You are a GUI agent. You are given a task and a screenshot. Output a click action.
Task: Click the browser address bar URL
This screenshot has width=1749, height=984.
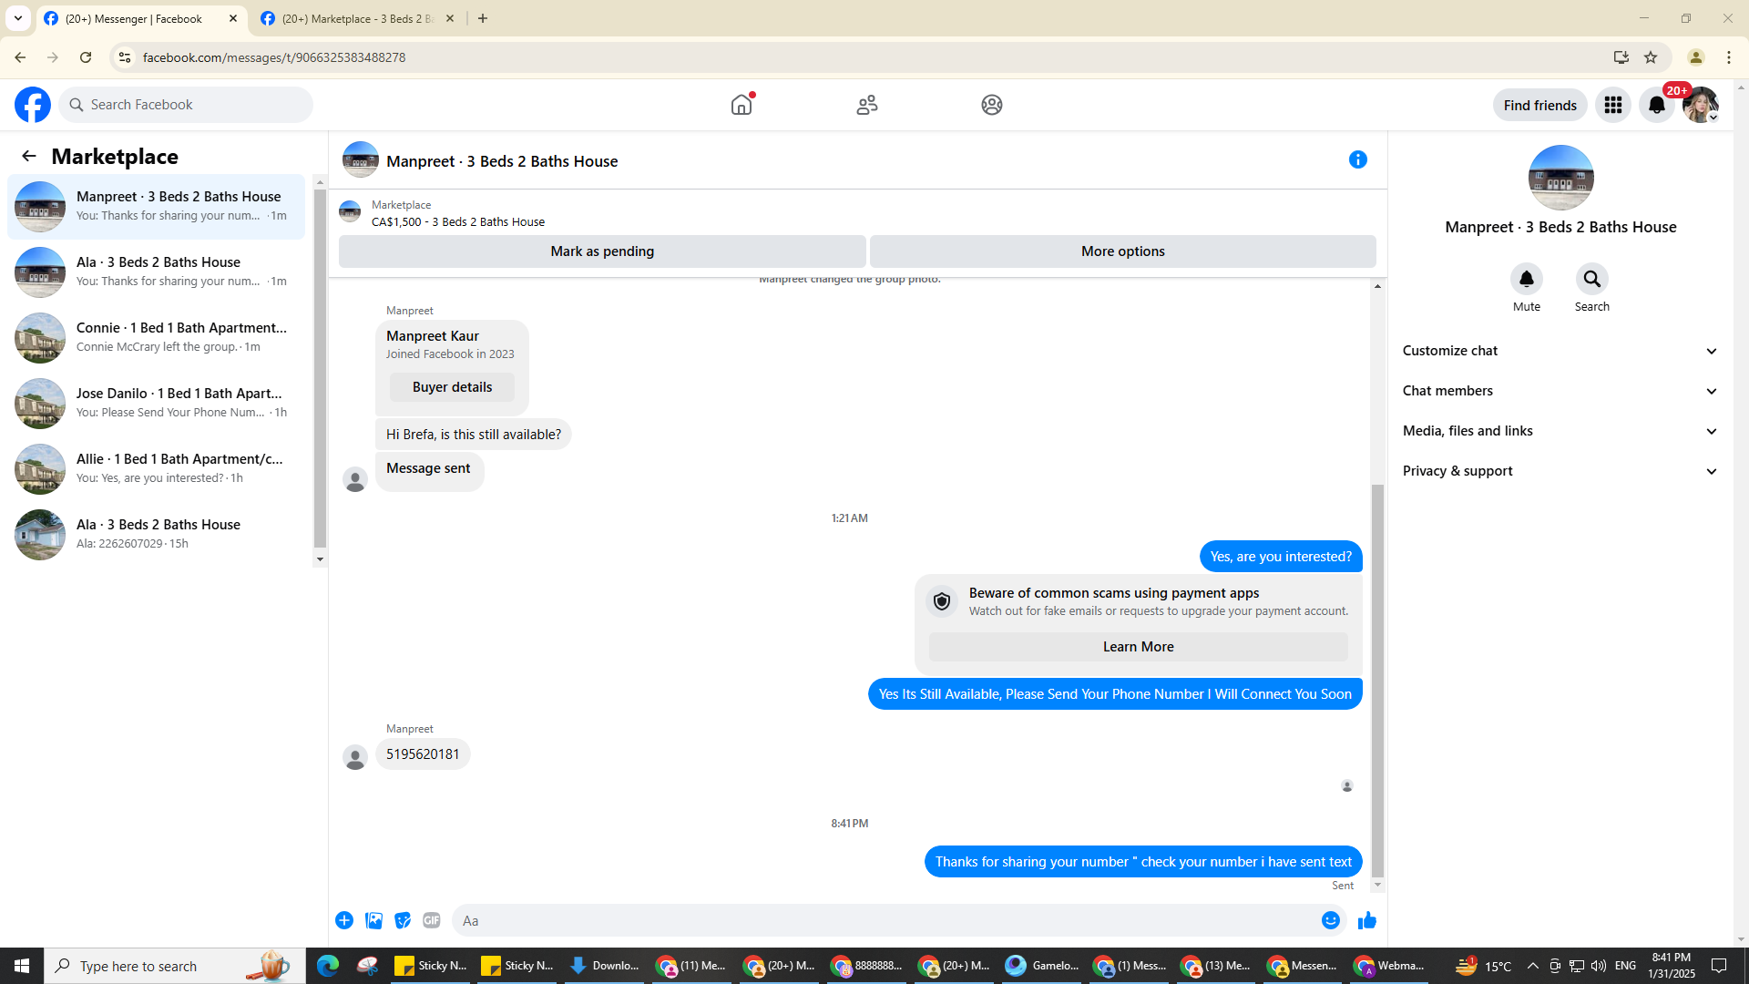pyautogui.click(x=274, y=57)
